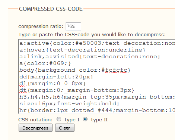The image size is (175, 140).
Task: Select the type I notation radio button
Action: click(x=59, y=119)
